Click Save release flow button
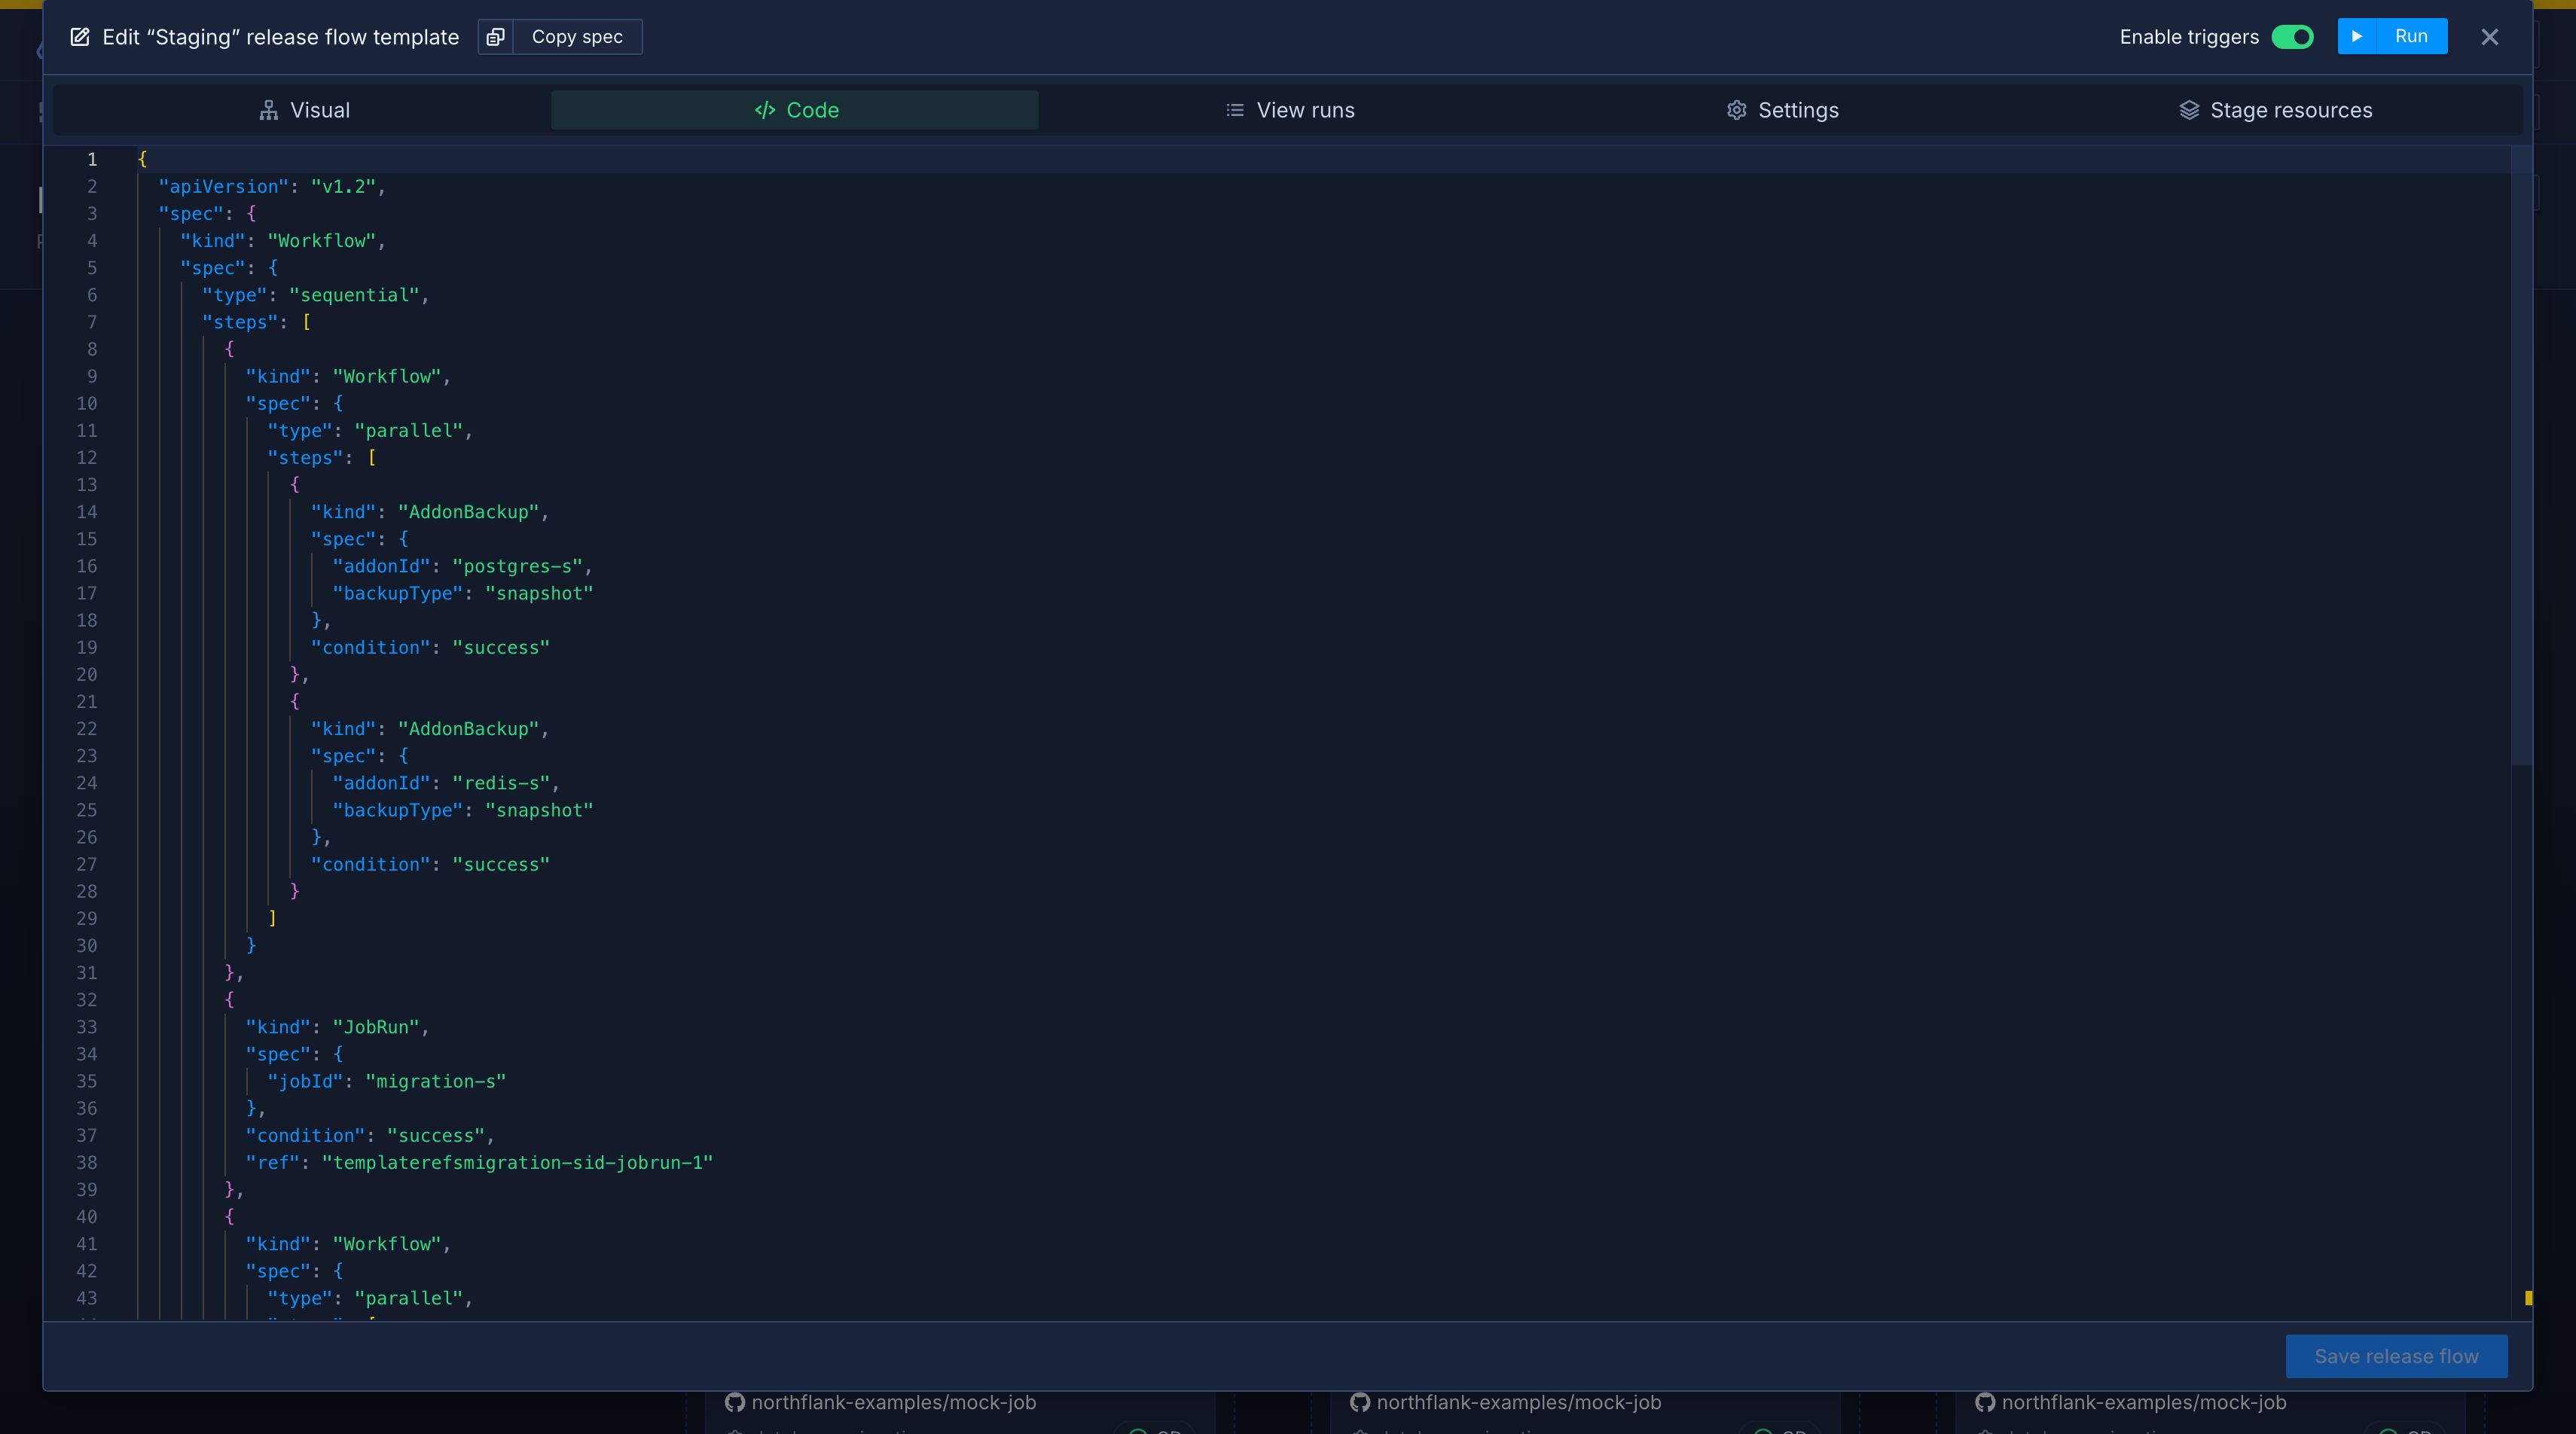 2396,1356
